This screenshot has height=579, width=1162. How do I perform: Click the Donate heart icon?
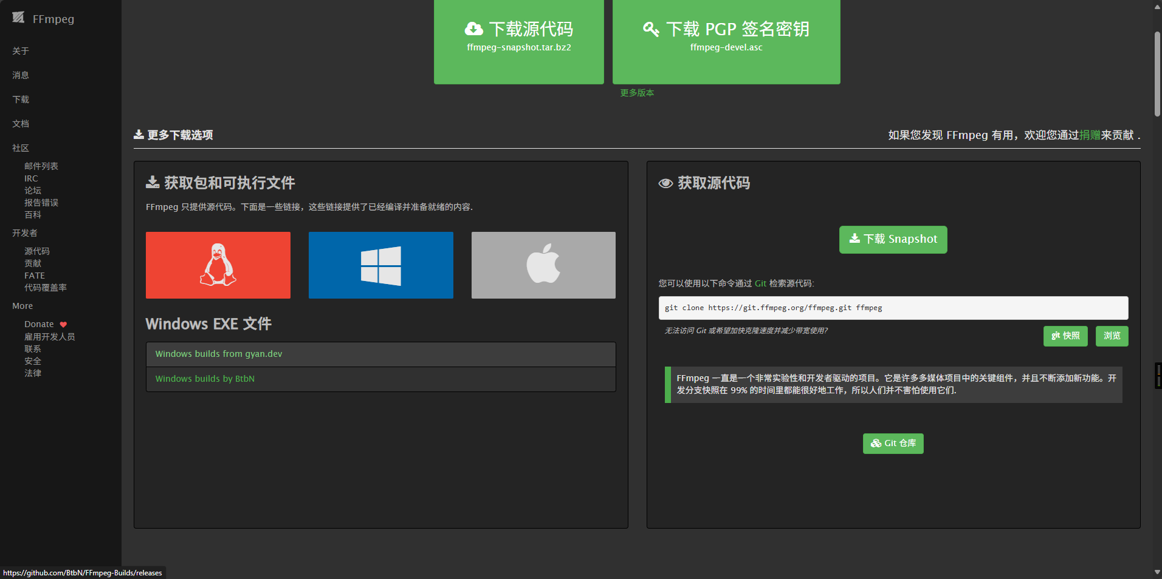(63, 325)
